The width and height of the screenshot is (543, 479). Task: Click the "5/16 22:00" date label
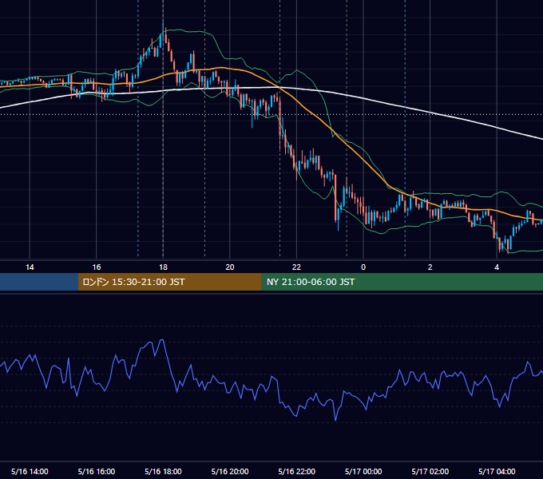point(297,471)
